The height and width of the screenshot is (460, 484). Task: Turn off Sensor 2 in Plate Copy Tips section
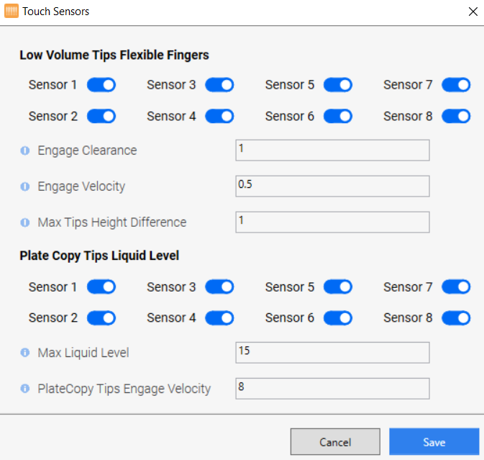pyautogui.click(x=101, y=317)
